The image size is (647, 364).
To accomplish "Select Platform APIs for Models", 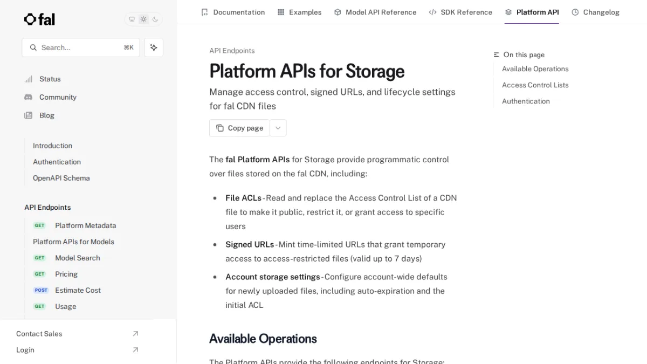I will (73, 242).
